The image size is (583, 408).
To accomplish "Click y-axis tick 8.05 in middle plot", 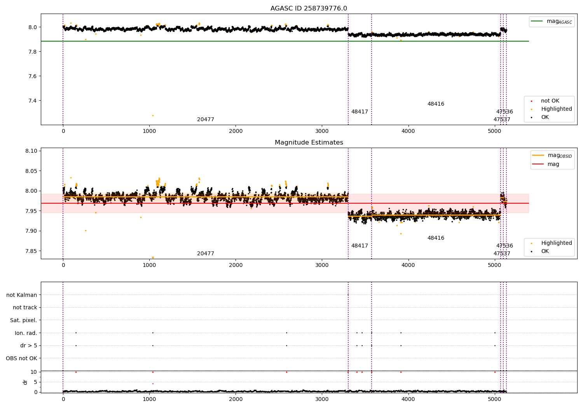I will [30, 171].
